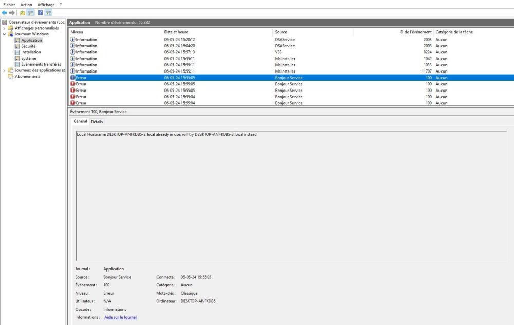
Task: Expand the Affichages personnalisés node
Action: pyautogui.click(x=5, y=28)
